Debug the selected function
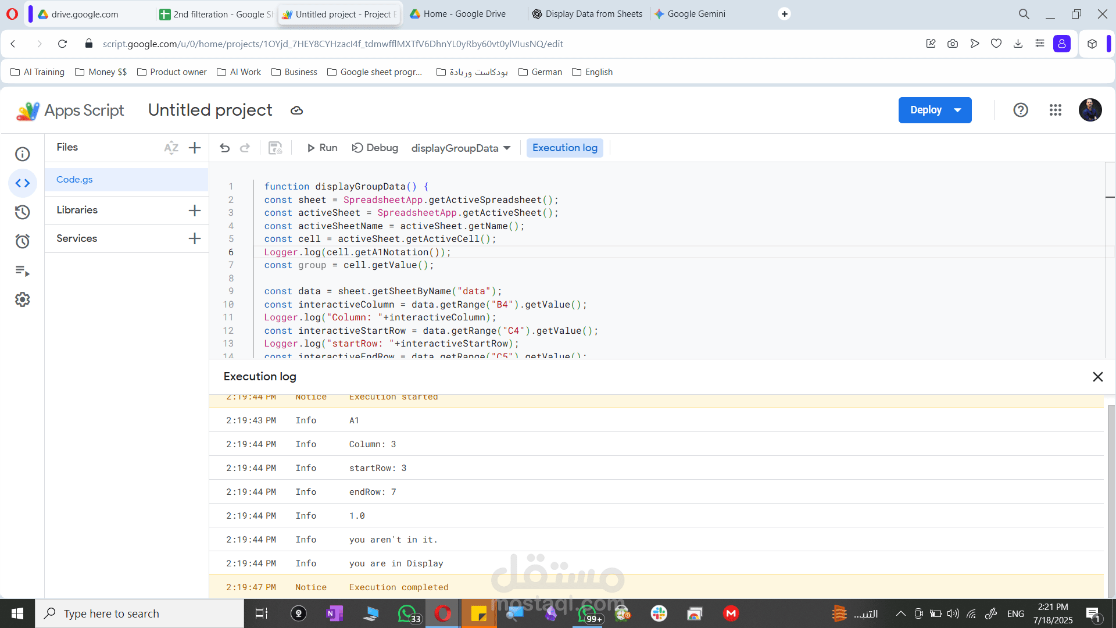This screenshot has width=1116, height=628. 375,148
